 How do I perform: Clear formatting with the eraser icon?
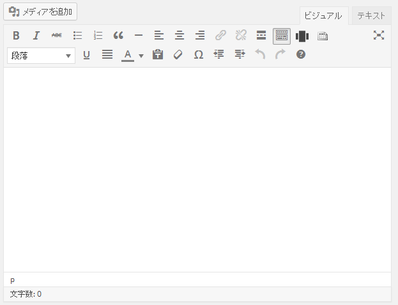tap(178, 55)
